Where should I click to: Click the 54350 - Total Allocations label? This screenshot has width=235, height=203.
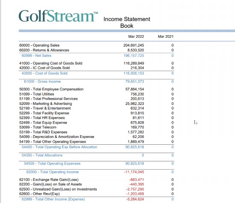(x=42, y=155)
